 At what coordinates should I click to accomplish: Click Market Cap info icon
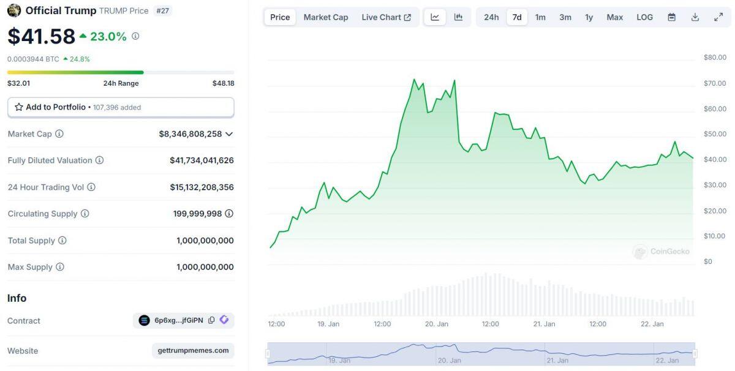point(59,133)
